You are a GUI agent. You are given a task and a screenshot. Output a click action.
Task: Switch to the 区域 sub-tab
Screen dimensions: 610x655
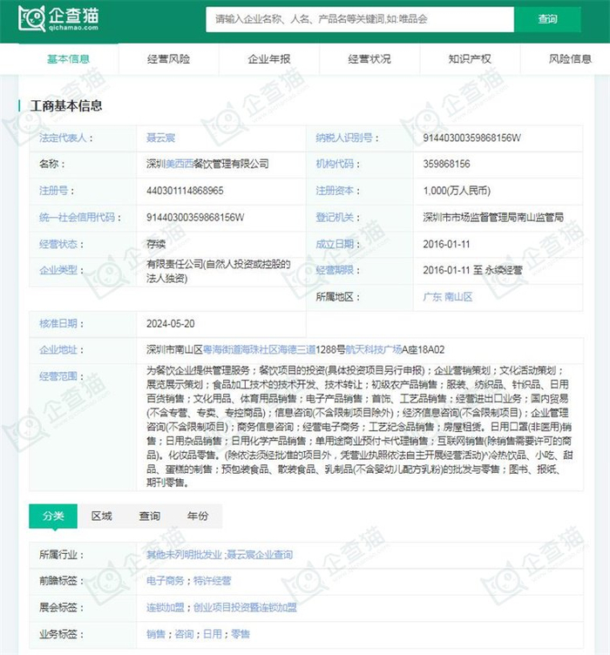click(102, 516)
